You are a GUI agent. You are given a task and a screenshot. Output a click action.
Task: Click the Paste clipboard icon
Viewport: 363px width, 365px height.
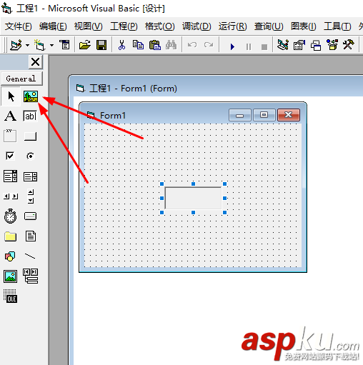tap(155, 45)
